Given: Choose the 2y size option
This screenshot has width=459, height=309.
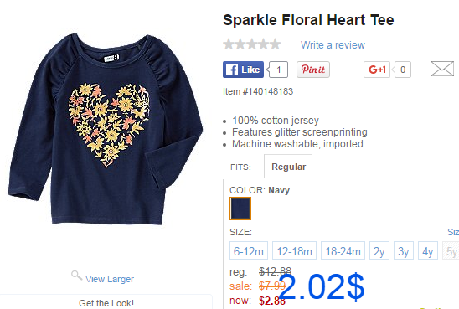Looking at the screenshot, I should point(379,250).
